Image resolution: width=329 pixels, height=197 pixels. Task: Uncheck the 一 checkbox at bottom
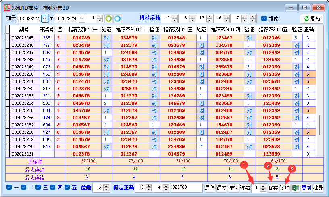[9, 187]
